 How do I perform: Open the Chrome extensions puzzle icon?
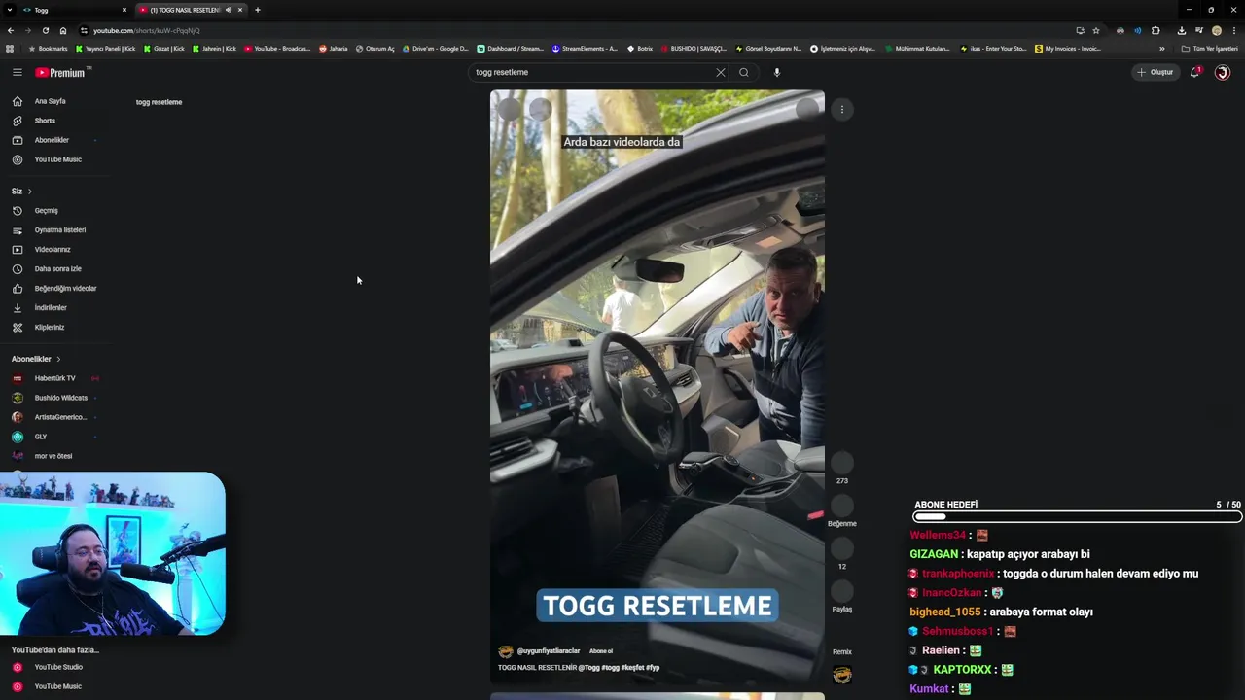(1156, 30)
